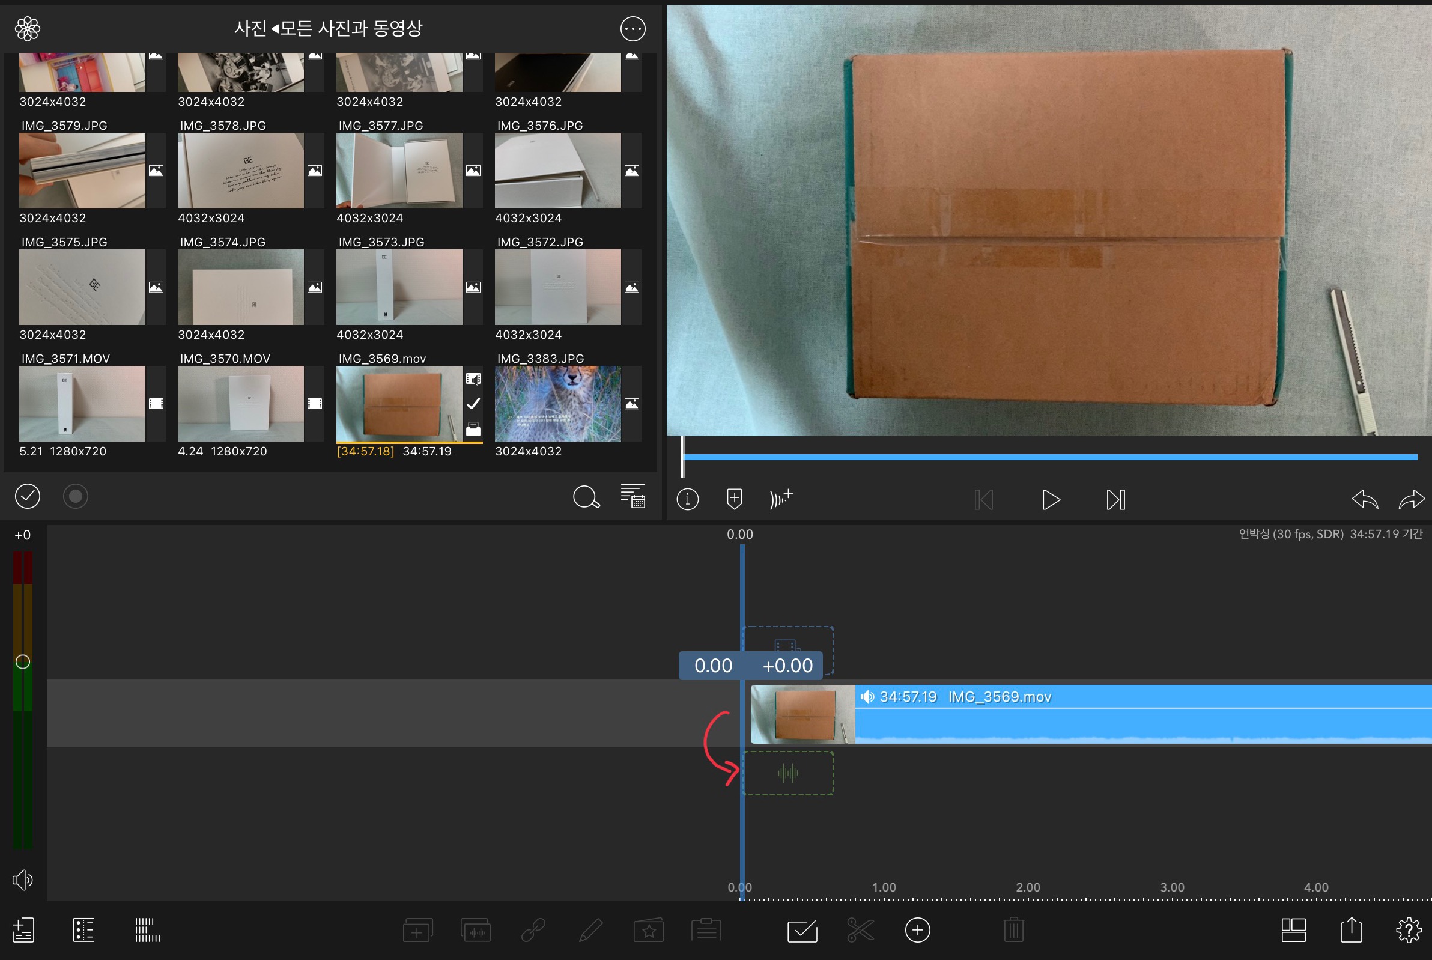Click the scissors split clip tool
The image size is (1432, 960).
[x=860, y=930]
